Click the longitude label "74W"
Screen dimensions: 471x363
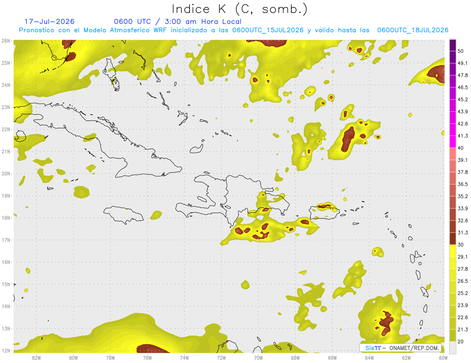(x=184, y=358)
